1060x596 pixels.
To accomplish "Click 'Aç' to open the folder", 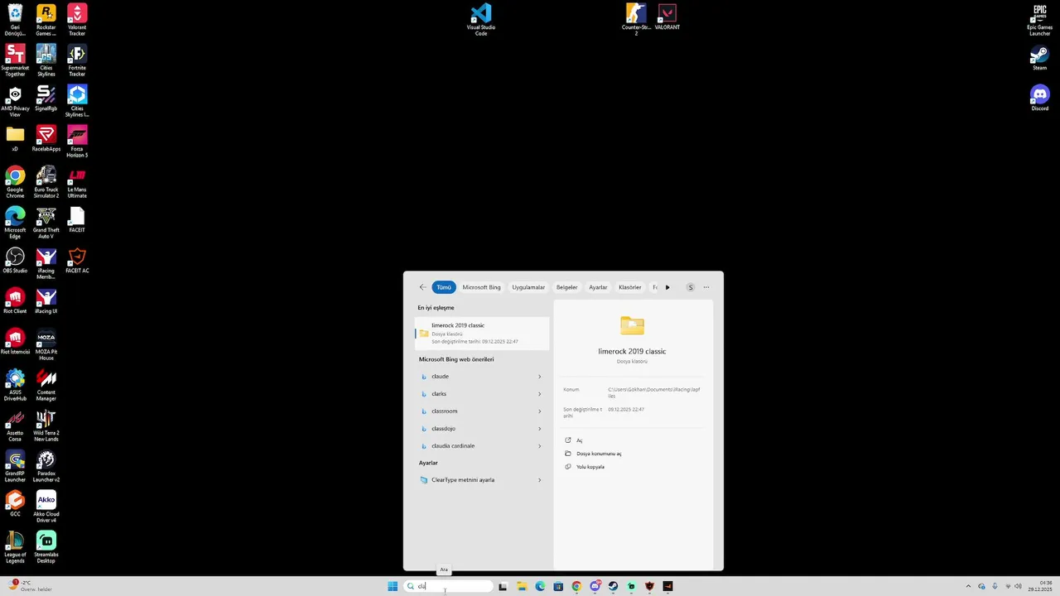I will coord(580,440).
